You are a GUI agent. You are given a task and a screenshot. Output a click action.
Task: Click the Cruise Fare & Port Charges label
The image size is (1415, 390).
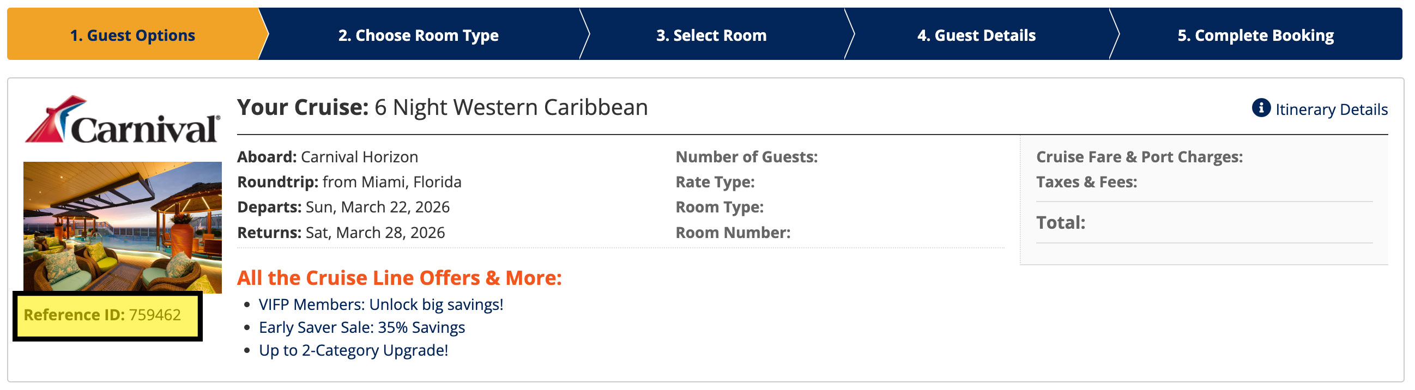coord(1139,157)
